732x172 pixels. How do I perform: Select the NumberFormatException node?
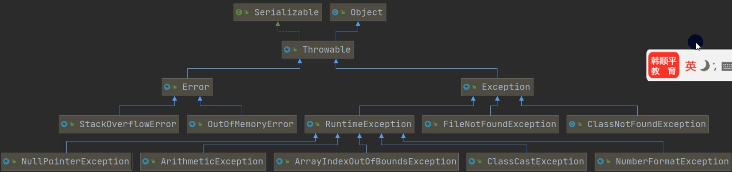(663, 162)
